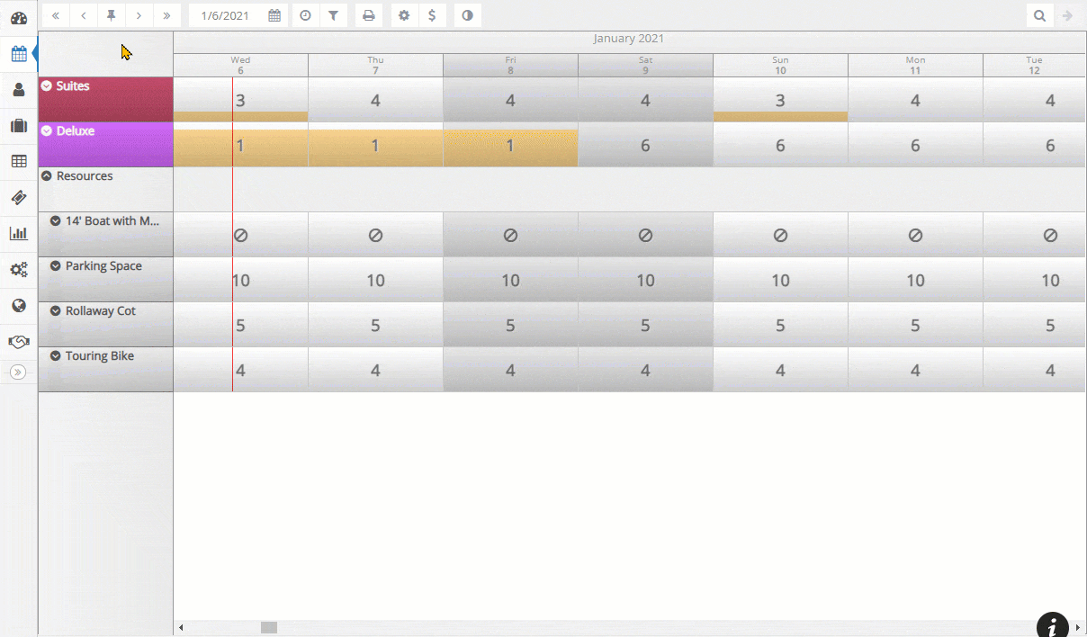Expand the Suites room category
Screen dimensions: 1087x637
coord(47,86)
